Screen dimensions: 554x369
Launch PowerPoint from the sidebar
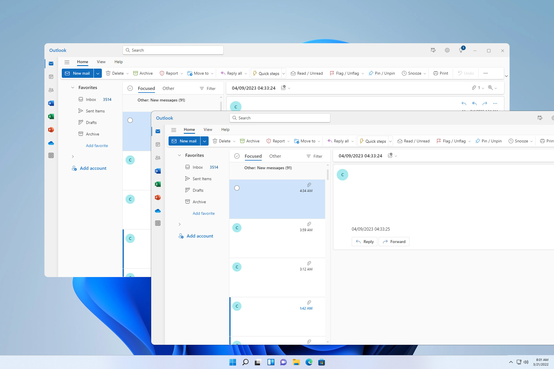158,197
